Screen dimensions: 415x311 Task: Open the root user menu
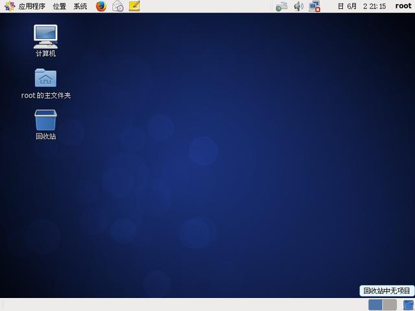(x=403, y=6)
